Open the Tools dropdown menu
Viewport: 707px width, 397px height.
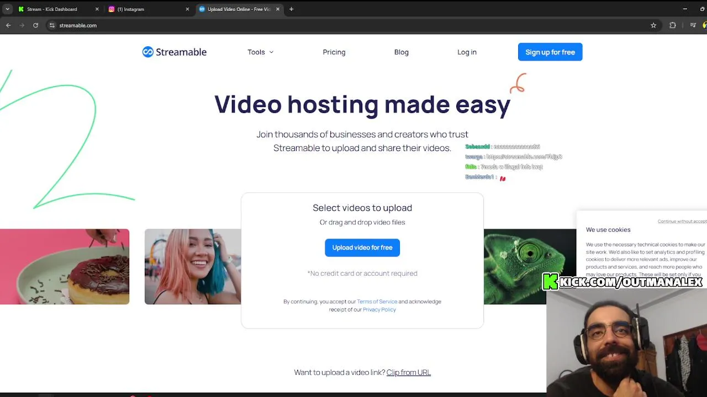coord(260,52)
